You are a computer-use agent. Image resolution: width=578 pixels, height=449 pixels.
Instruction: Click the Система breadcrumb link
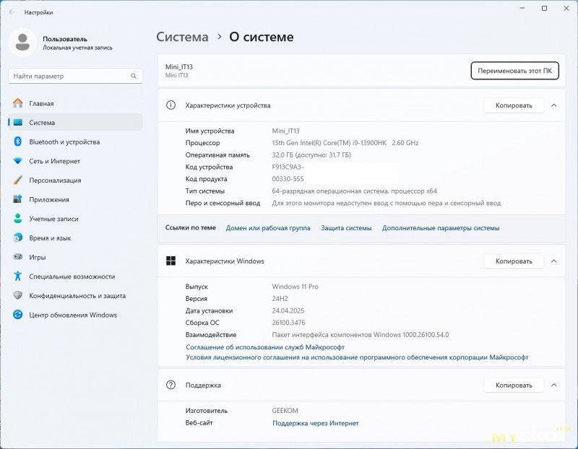182,37
